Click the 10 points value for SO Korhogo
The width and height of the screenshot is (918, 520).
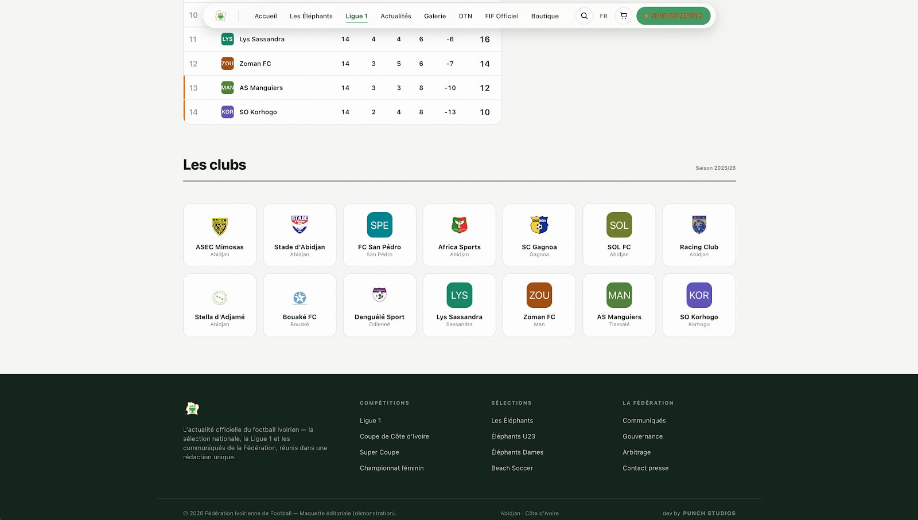485,112
